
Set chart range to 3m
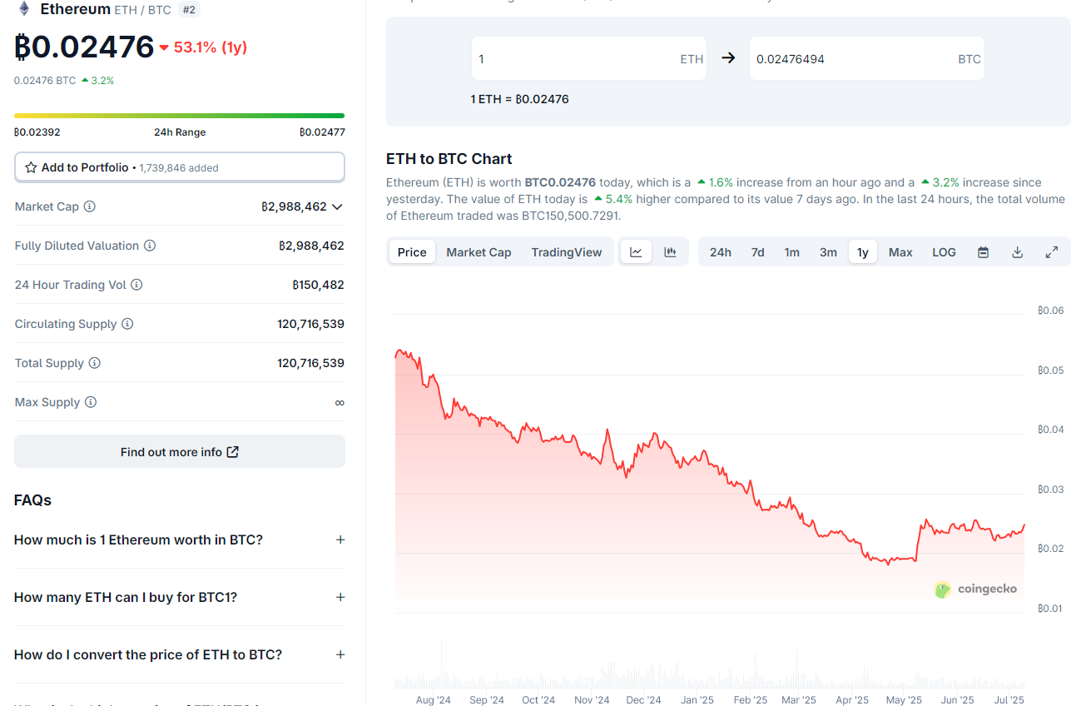828,252
